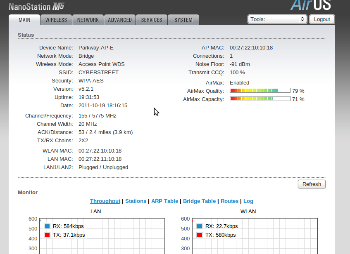Click the Logout button
The image size is (350, 254).
click(x=322, y=19)
